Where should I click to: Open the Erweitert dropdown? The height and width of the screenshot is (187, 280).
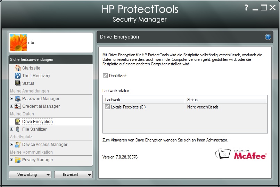tap(73, 175)
